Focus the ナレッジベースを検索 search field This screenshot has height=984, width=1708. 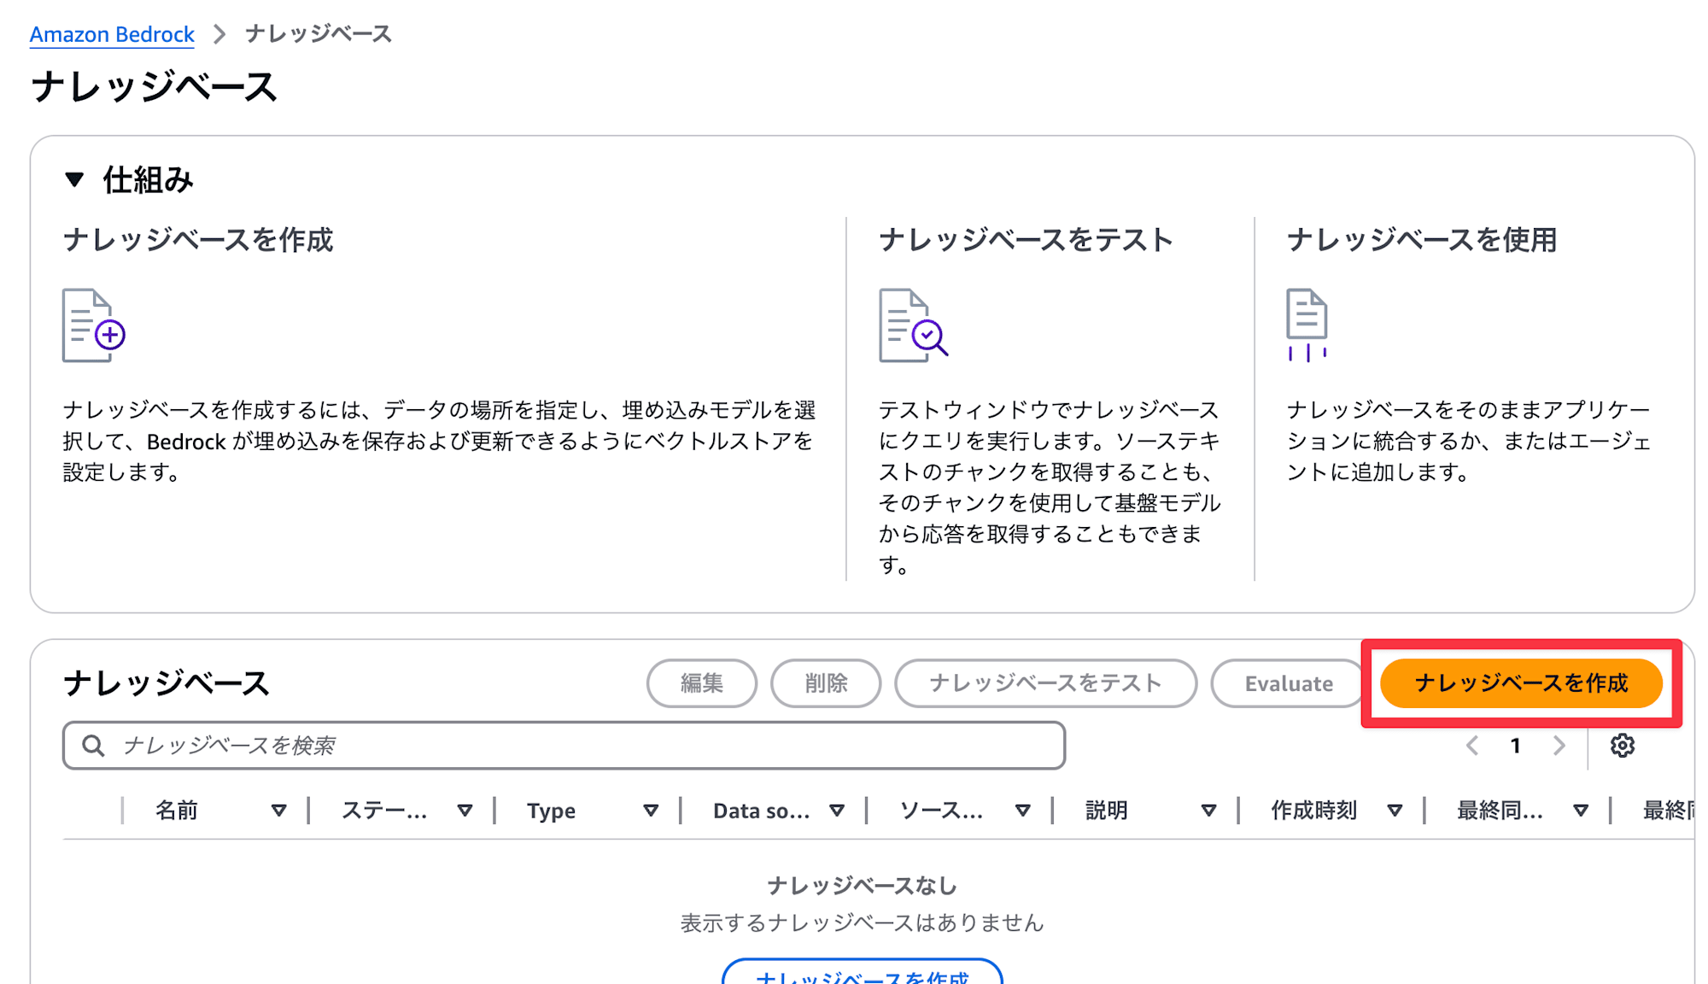(x=564, y=746)
